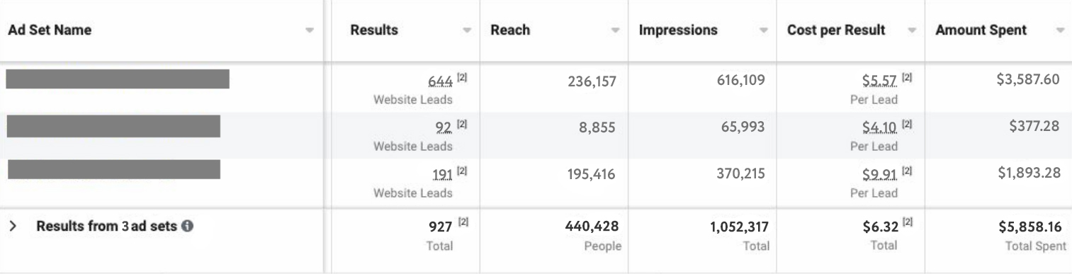Click the footnote marker next to $5.57 cost

tap(907, 78)
